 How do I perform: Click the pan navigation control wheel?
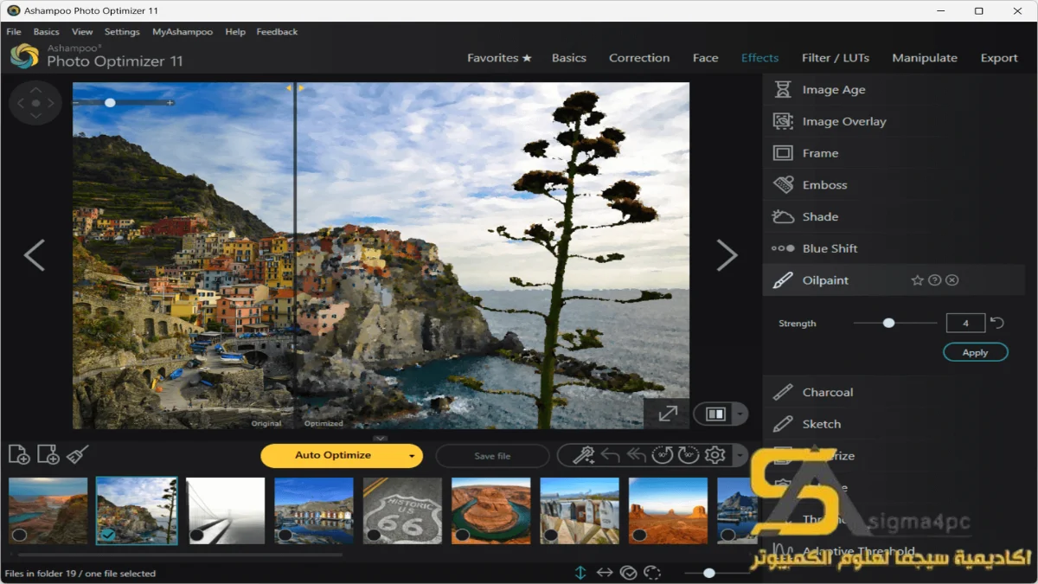(35, 103)
